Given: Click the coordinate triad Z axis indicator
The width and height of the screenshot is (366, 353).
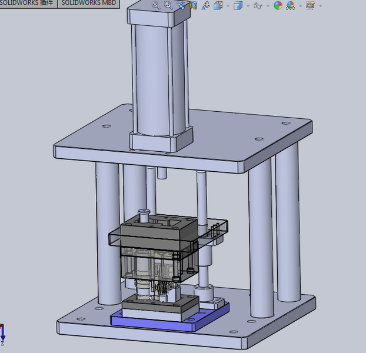Looking at the screenshot, I should (x=2, y=335).
